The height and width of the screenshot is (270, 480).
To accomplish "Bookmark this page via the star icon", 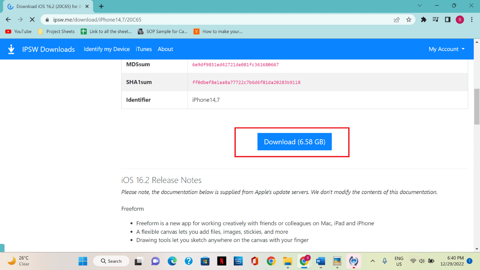I will coord(409,20).
